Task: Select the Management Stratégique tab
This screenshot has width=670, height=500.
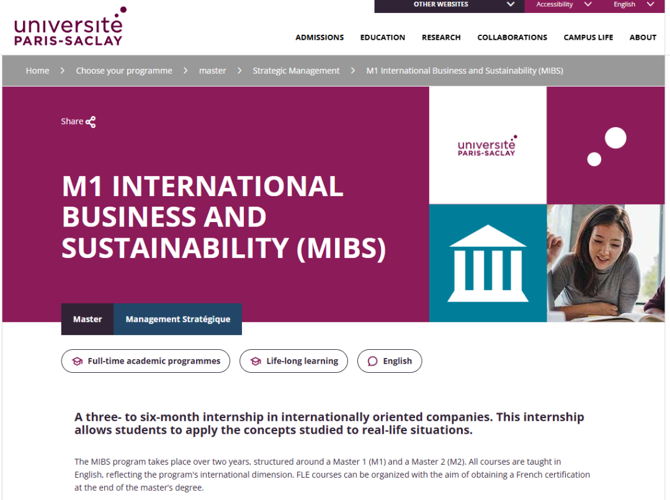Action: pos(177,319)
